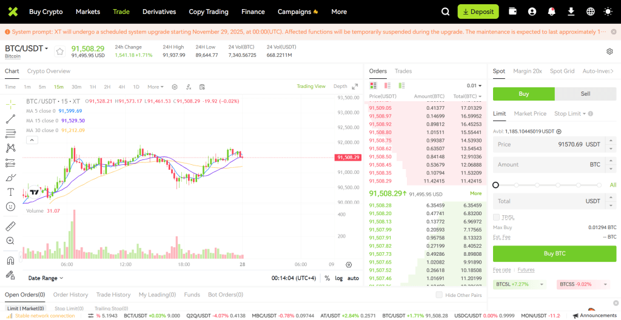Open the BTC/USDT pair selector dropdown

click(27, 48)
